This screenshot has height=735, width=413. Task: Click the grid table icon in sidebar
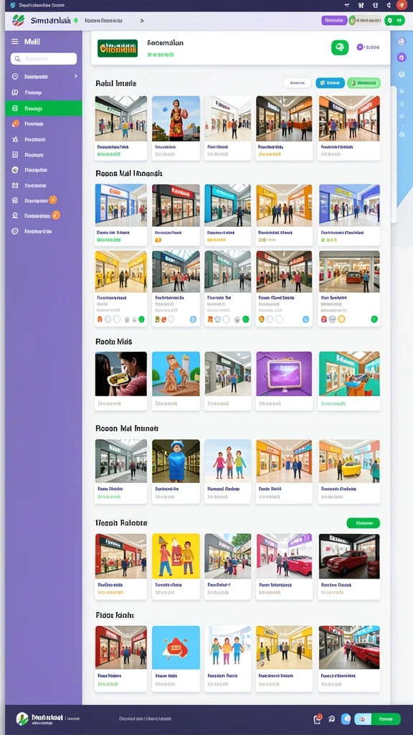click(15, 155)
